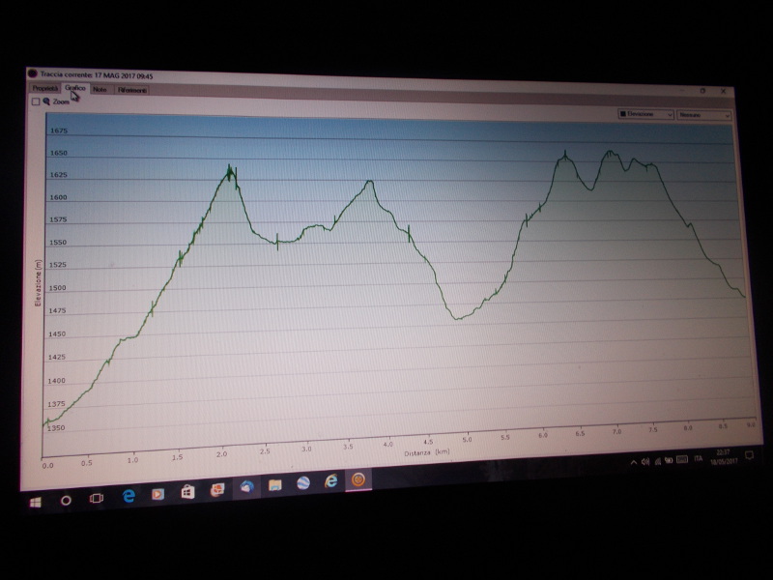Open the Microsoft Store taskbar icon
This screenshot has height=580, width=773.
pyautogui.click(x=187, y=492)
